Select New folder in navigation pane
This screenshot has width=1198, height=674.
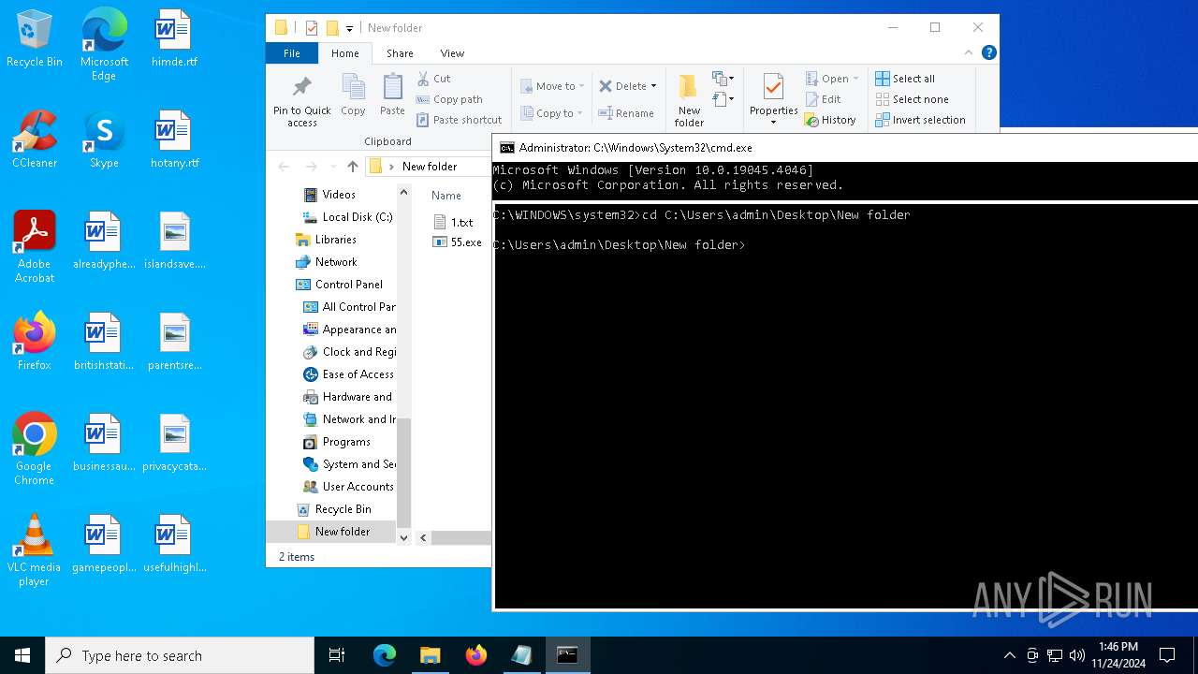pyautogui.click(x=332, y=532)
